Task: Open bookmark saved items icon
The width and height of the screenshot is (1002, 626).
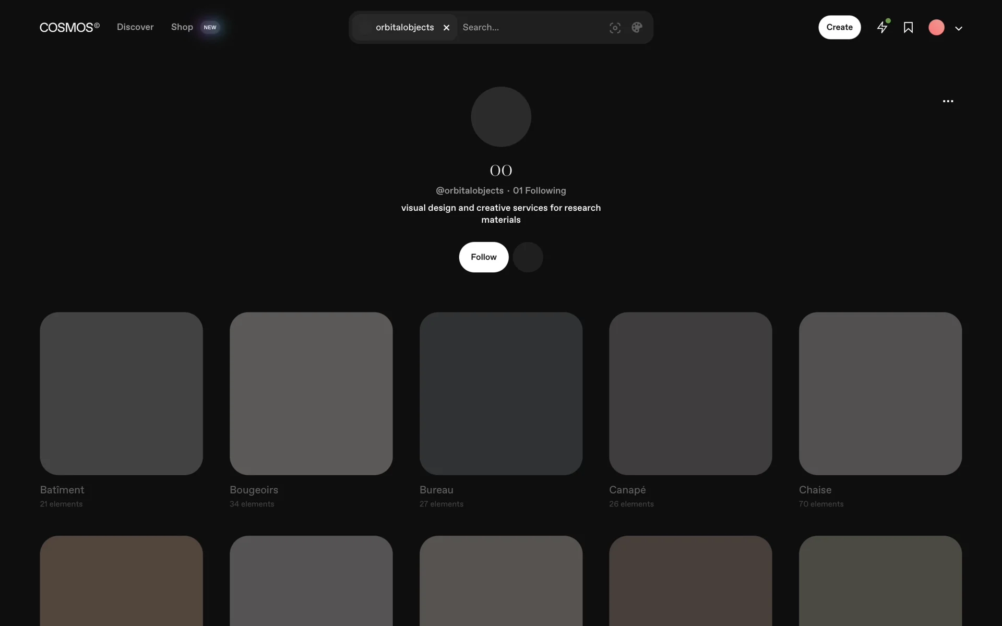Action: [908, 27]
